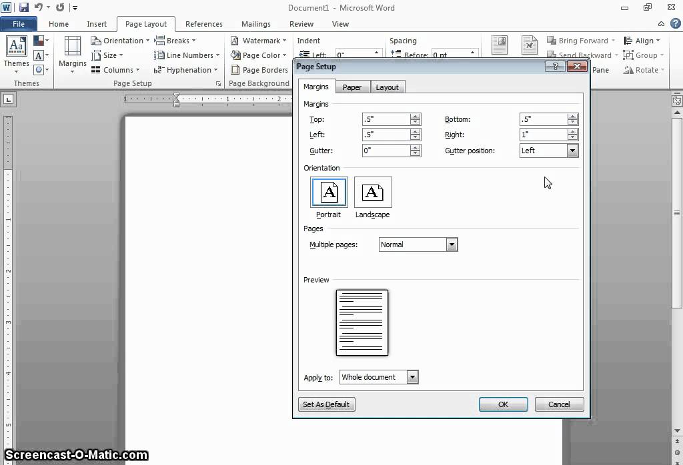Viewport: 683px width, 465px height.
Task: Open the Line Numbers menu
Action: pyautogui.click(x=187, y=55)
